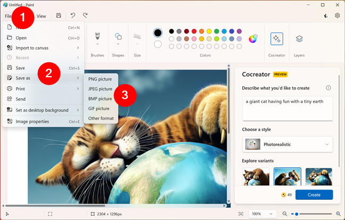Click the fit to window icon
This screenshot has width=345, height=220.
[241, 214]
